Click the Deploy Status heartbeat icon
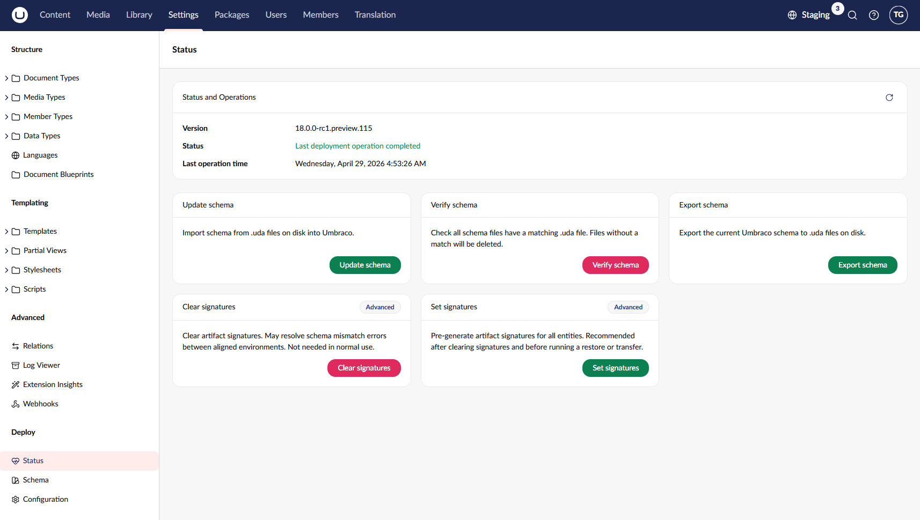This screenshot has height=520, width=920. [x=16, y=461]
